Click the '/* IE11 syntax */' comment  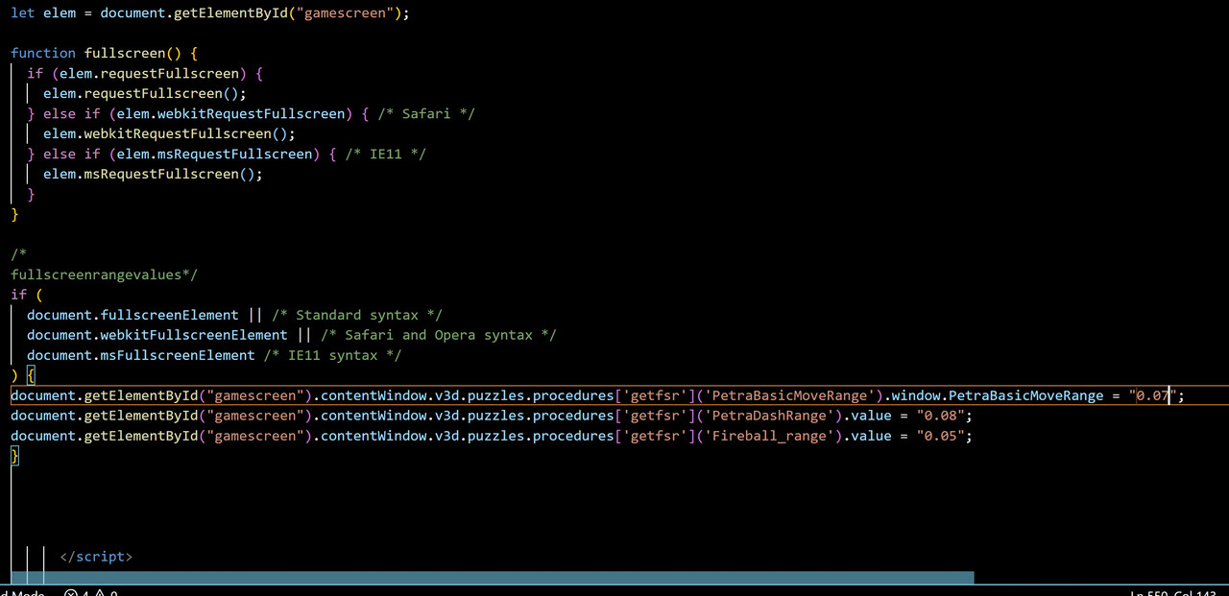pyautogui.click(x=333, y=355)
